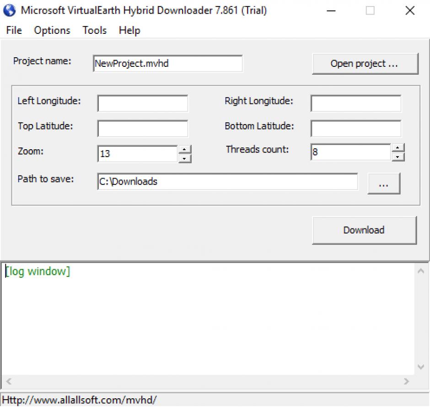430x407 pixels.
Task: Focus the Bottom Latitude field
Action: point(356,129)
